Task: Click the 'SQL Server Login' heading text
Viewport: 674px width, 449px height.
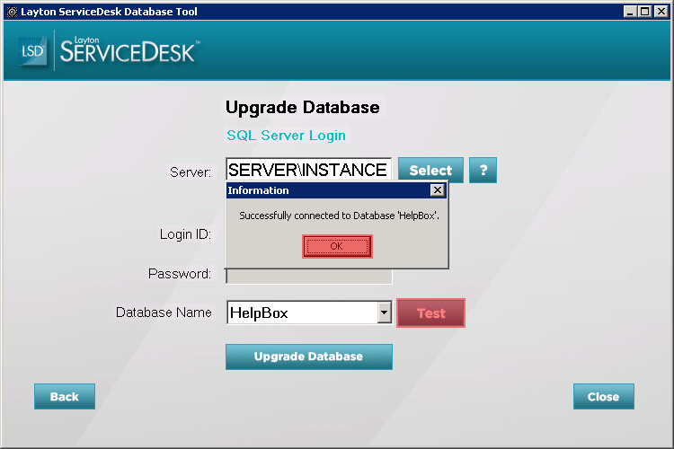Action: (287, 136)
